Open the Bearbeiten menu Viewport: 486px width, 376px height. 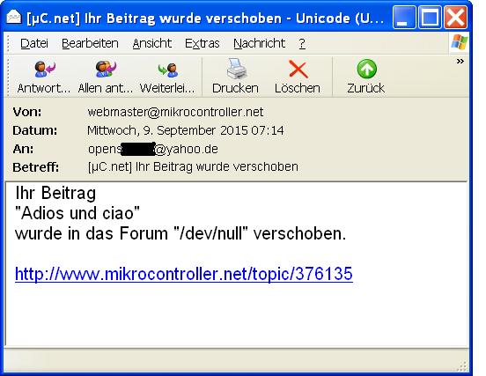tap(90, 43)
